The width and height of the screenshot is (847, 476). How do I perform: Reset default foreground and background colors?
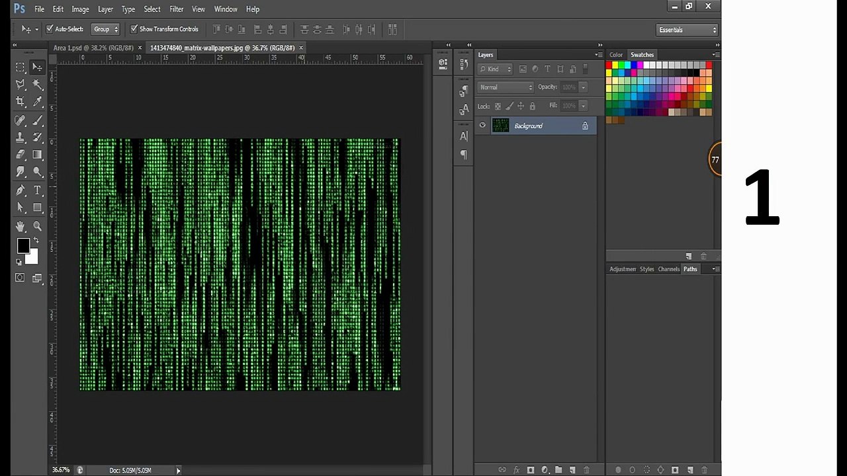click(19, 262)
